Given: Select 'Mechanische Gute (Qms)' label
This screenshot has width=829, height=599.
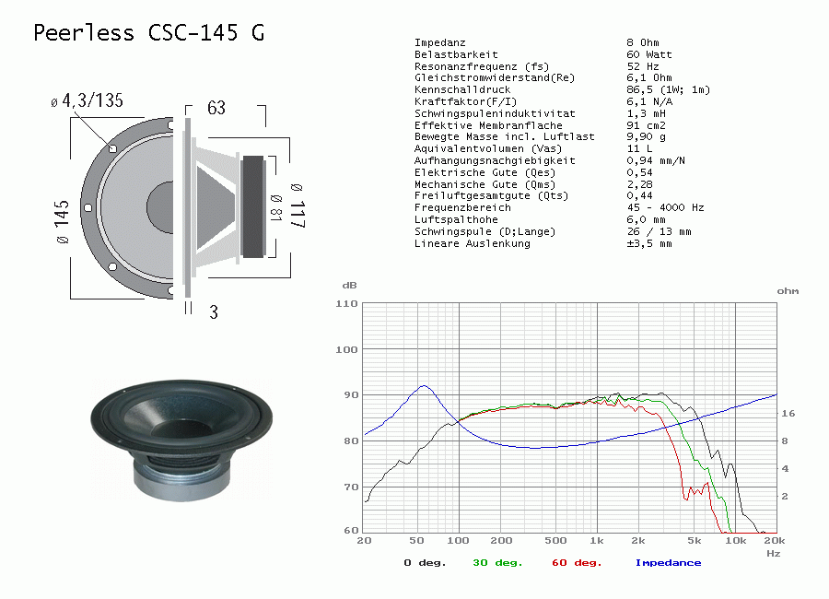Looking at the screenshot, I should tap(485, 184).
